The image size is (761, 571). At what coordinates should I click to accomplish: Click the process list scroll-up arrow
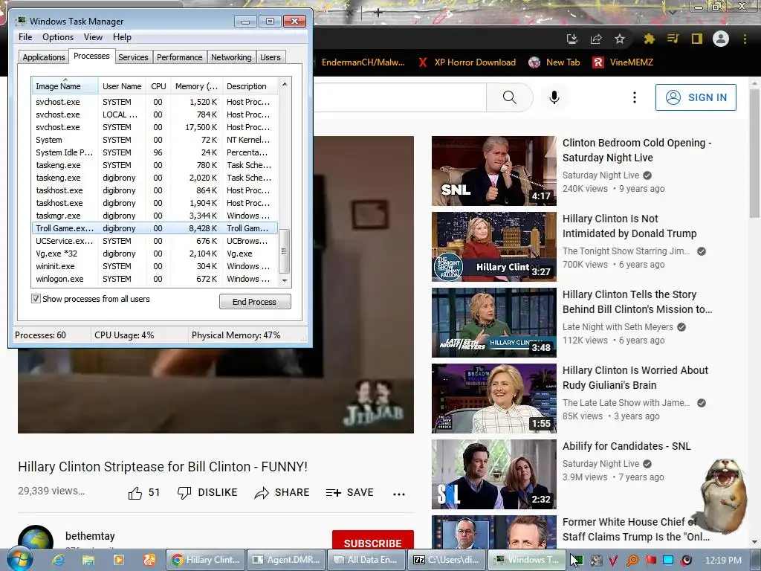285,84
